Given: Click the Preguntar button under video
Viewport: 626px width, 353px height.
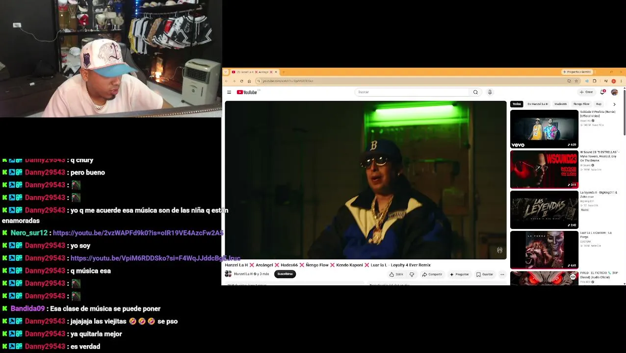Looking at the screenshot, I should click(459, 275).
